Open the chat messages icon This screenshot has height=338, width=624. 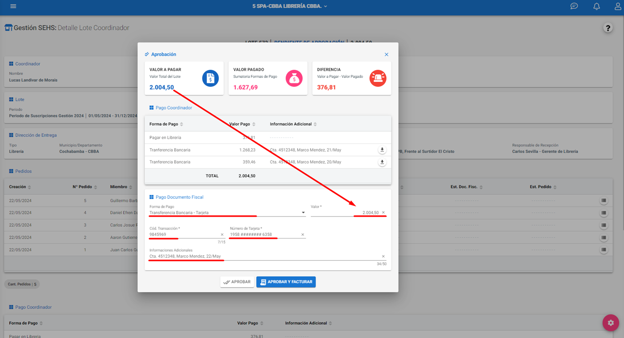574,6
